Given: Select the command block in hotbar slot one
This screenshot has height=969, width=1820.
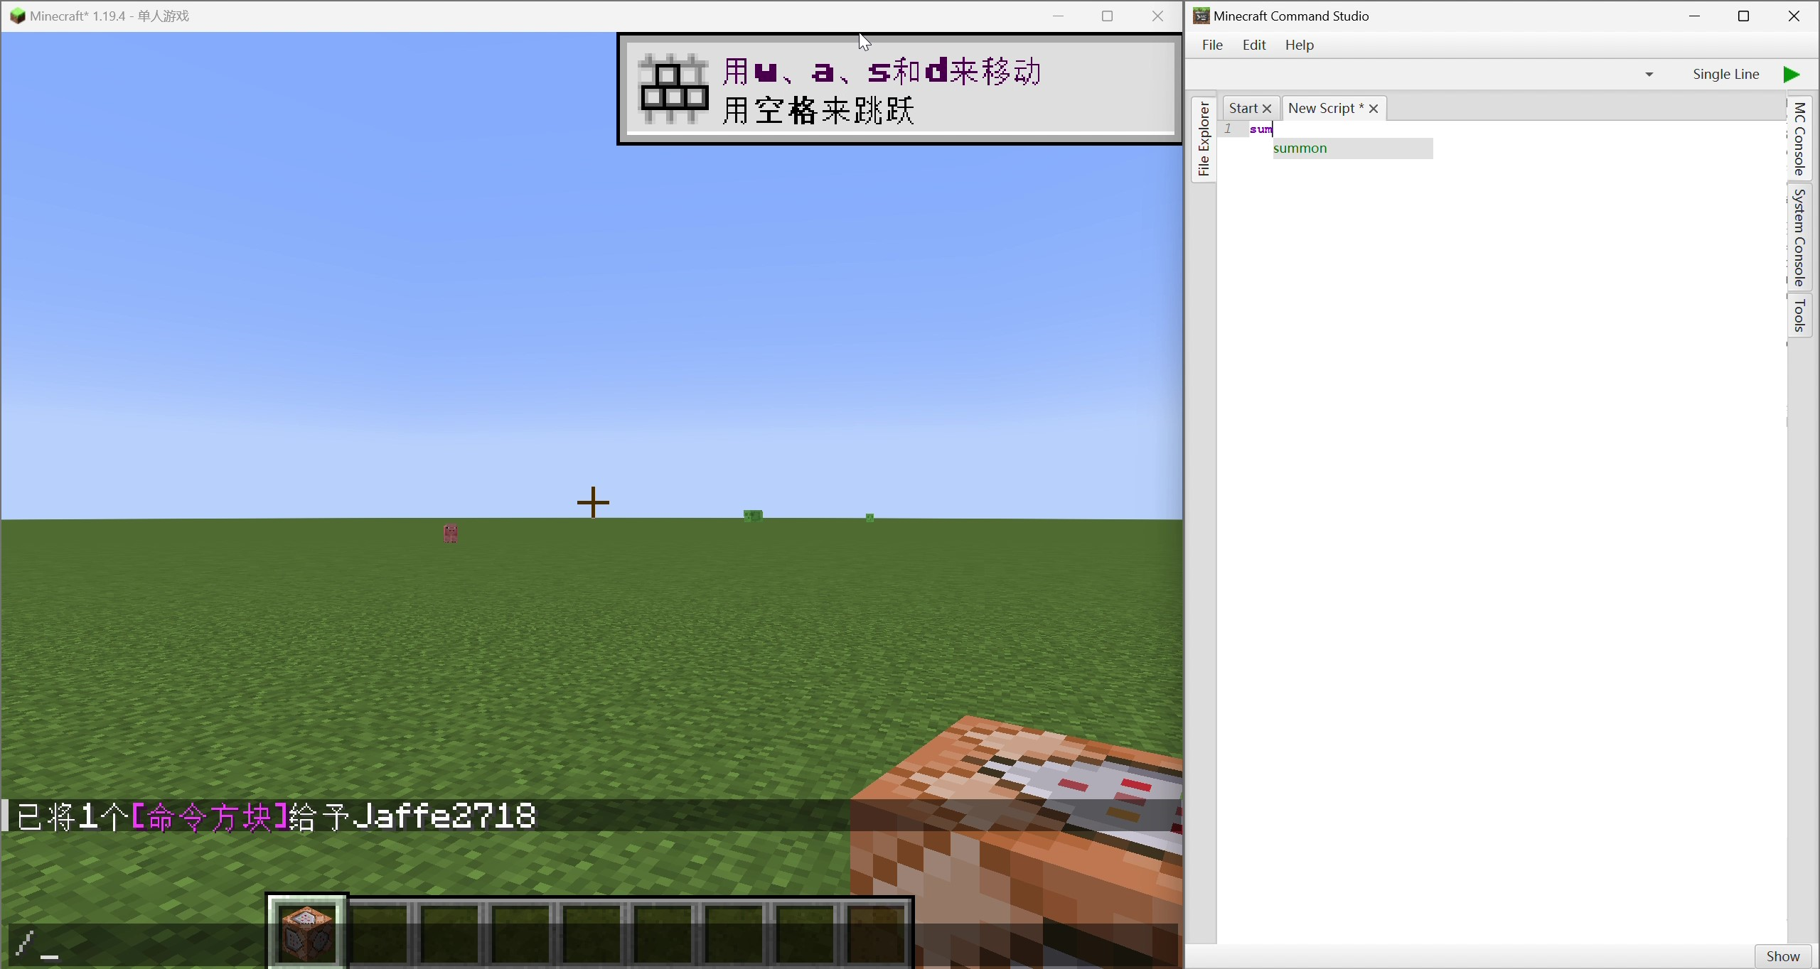Looking at the screenshot, I should pyautogui.click(x=307, y=932).
